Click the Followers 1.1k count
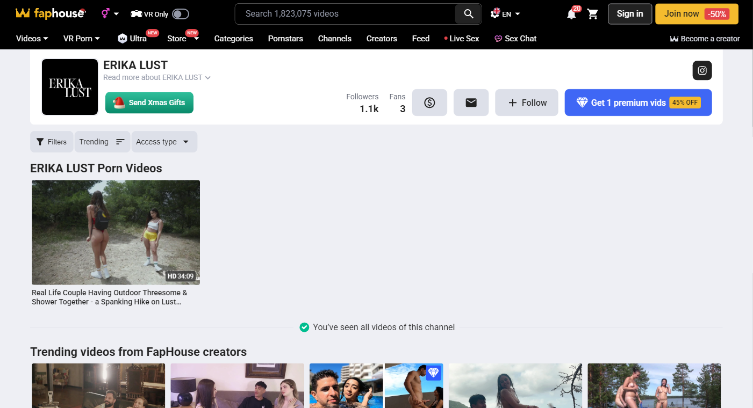The image size is (753, 408). click(362, 103)
